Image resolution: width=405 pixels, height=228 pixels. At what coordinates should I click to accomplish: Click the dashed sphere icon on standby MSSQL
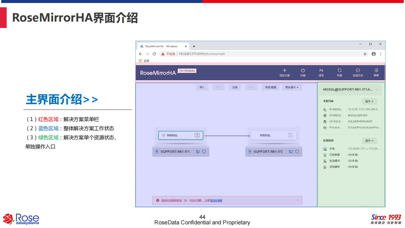[x=290, y=135]
